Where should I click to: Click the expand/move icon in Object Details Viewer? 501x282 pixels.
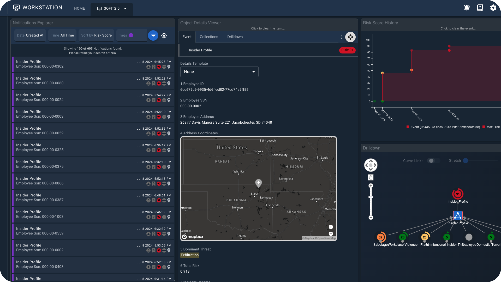350,37
